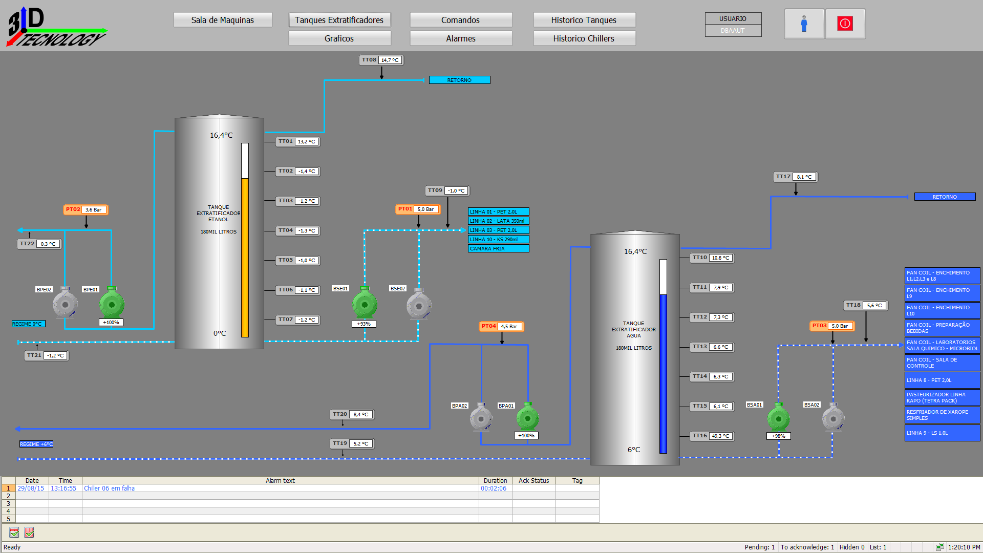Click the red power shutdown icon

(x=845, y=24)
